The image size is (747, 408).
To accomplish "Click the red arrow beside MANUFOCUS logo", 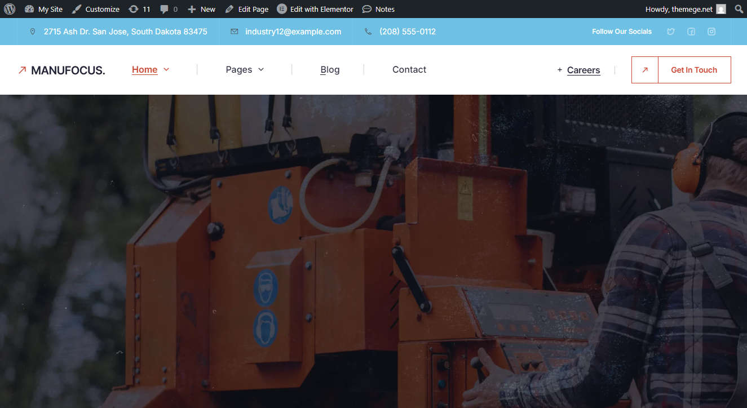I will coord(22,70).
